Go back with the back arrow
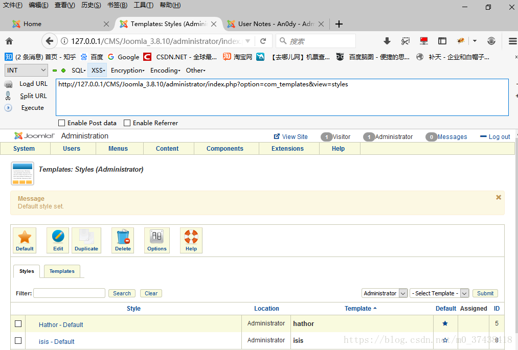 point(49,41)
